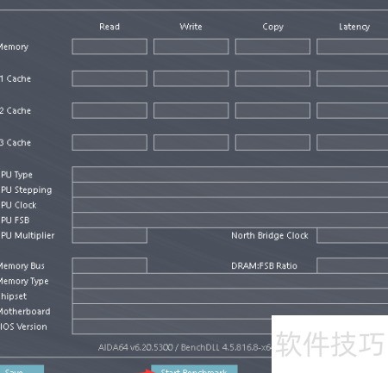Click the Save button
The image size is (388, 373).
tap(22, 370)
